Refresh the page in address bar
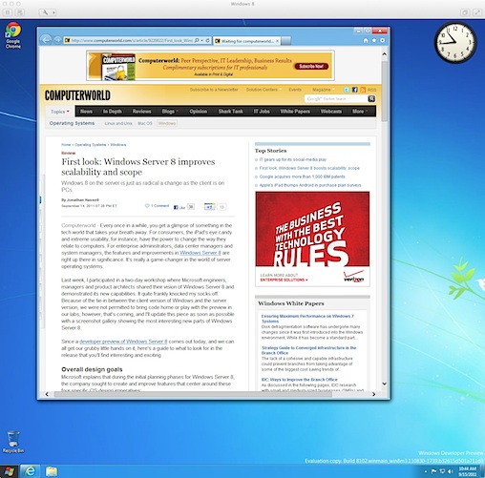Viewport: 485px width, 478px height. [x=208, y=40]
